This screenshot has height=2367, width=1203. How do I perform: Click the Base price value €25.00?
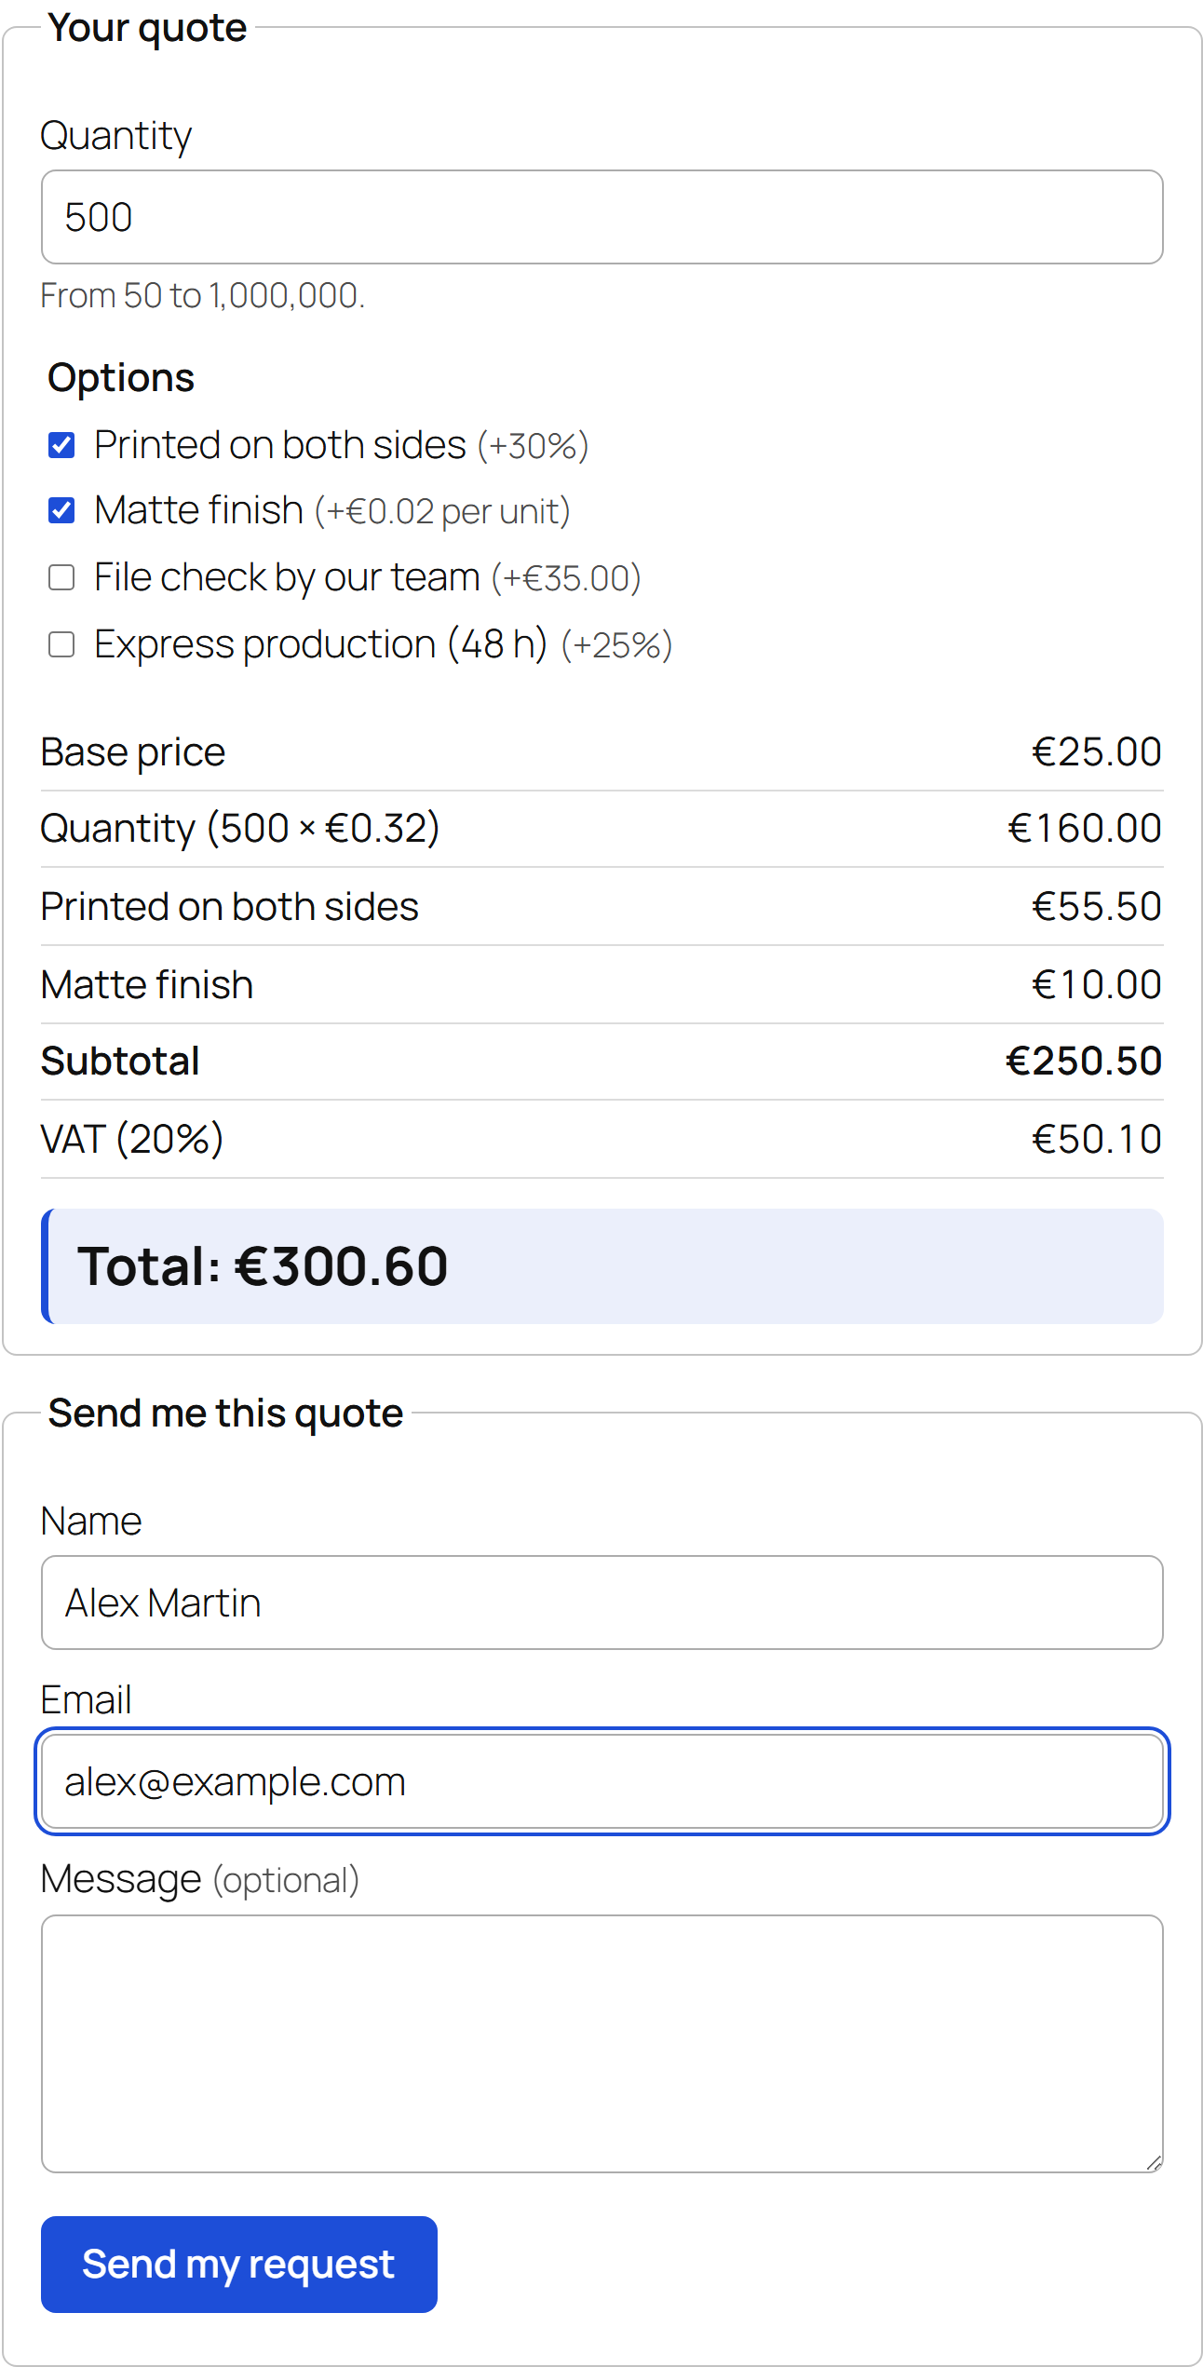point(1097,752)
